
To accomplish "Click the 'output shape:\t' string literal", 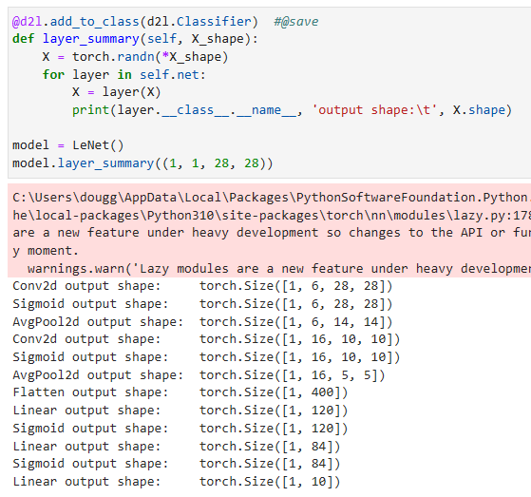I will coord(375,110).
